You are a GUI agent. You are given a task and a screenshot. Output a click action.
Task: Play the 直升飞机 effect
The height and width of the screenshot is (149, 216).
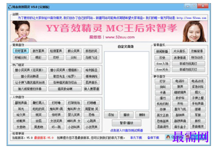click(x=180, y=109)
